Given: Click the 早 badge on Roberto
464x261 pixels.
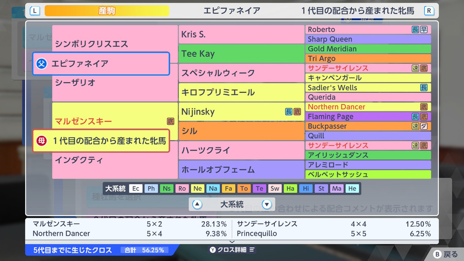Looking at the screenshot, I should [x=424, y=29].
